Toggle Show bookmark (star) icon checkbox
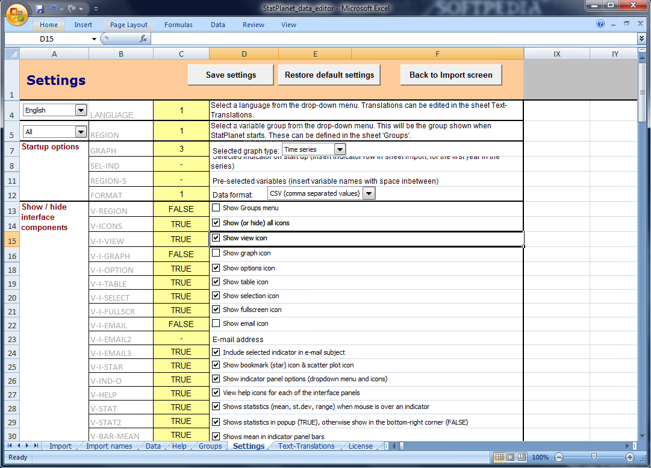651x468 pixels. [x=216, y=365]
